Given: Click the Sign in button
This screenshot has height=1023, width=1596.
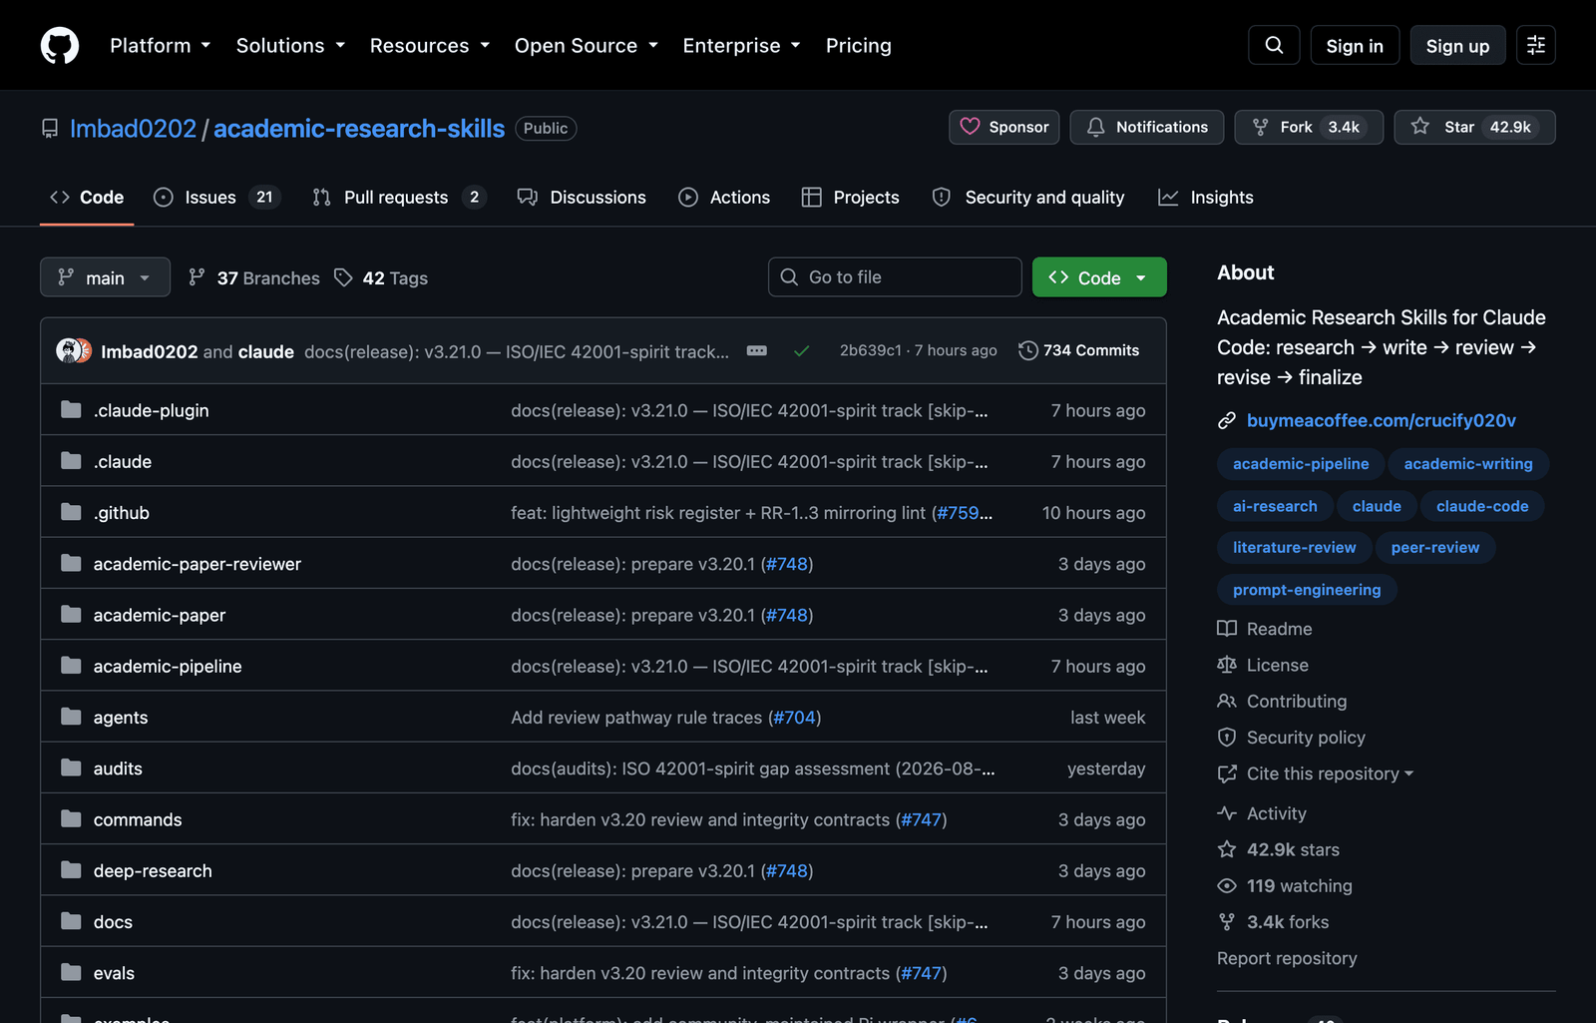Looking at the screenshot, I should click(1355, 45).
